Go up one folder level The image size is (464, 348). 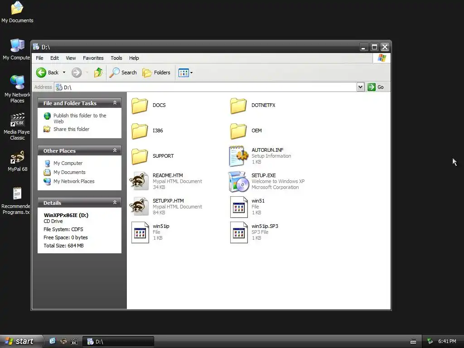click(98, 72)
